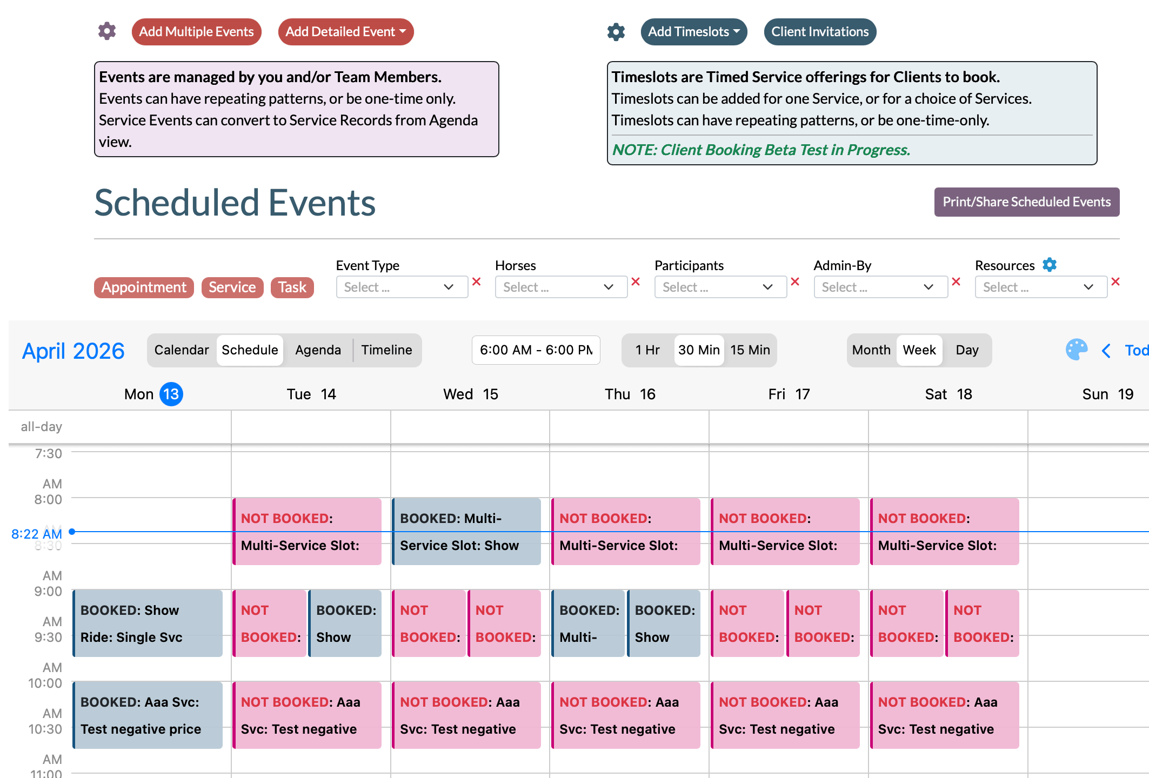Expand the Add Detailed Event dropdown
1149x778 pixels.
click(346, 32)
